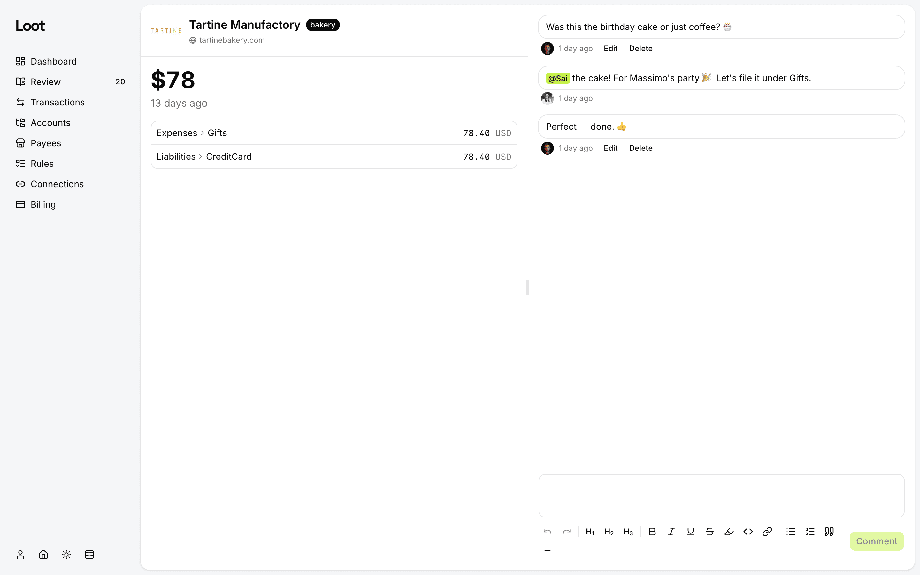Image resolution: width=920 pixels, height=575 pixels.
Task: Click the Review count badge 20
Action: click(120, 82)
